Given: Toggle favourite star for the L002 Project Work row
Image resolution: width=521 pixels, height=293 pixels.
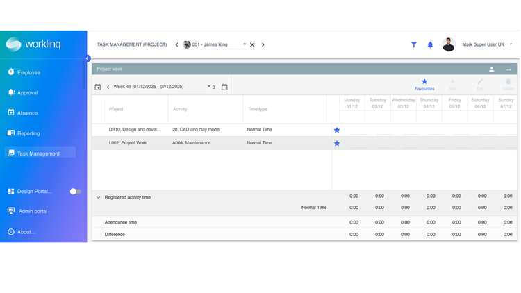Looking at the screenshot, I should 337,144.
